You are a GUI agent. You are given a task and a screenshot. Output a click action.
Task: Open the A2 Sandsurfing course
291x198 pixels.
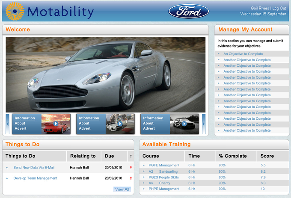(x=163, y=171)
